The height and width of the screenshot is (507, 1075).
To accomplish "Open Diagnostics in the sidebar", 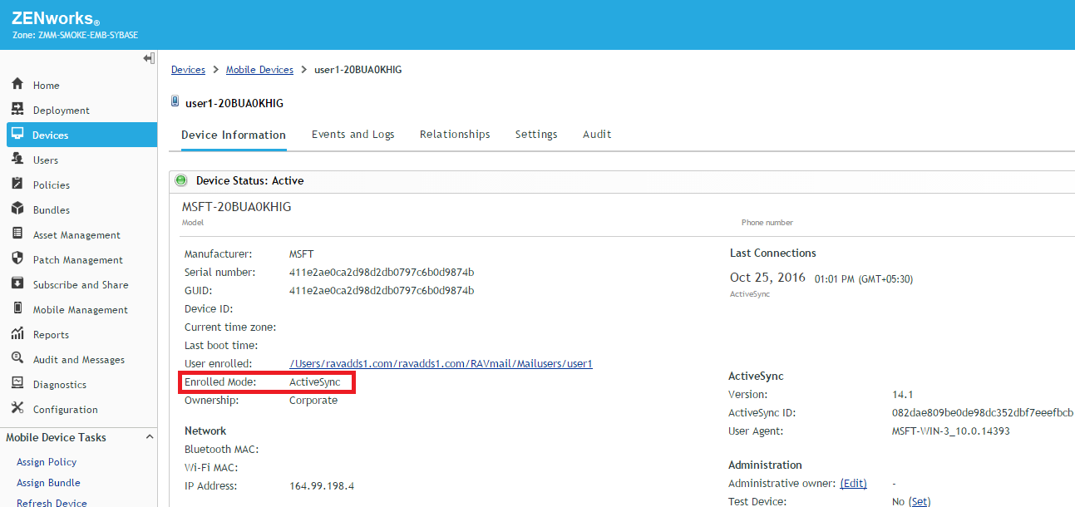I will point(60,385).
